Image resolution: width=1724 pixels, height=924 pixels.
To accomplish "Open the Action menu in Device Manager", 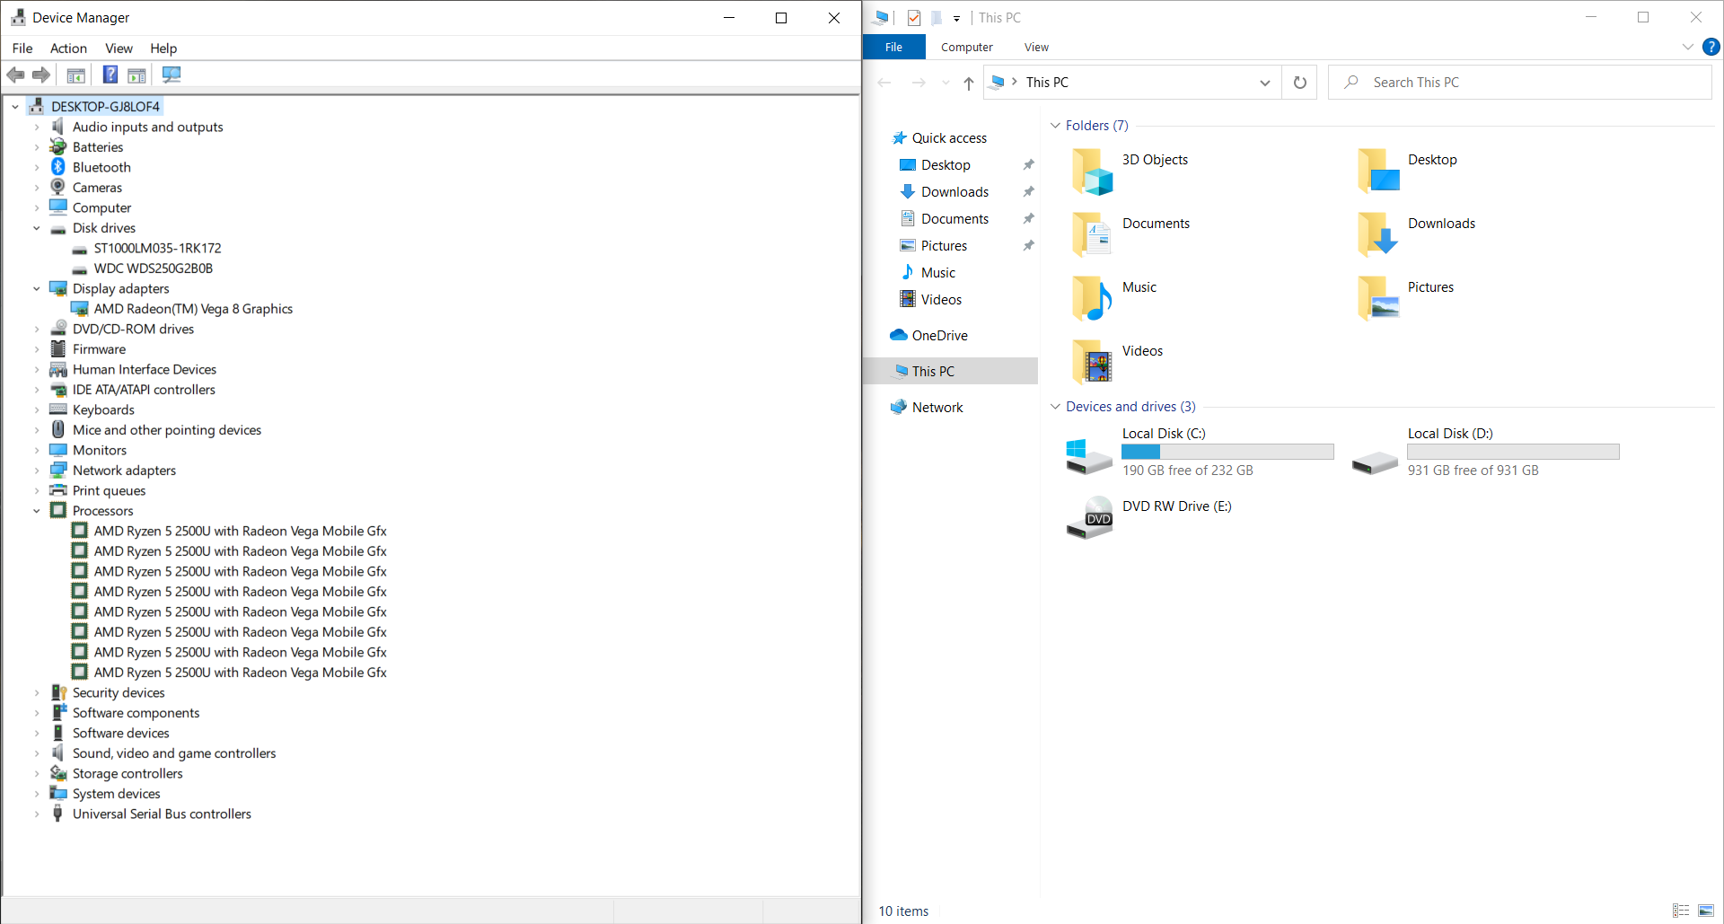I will 68,48.
